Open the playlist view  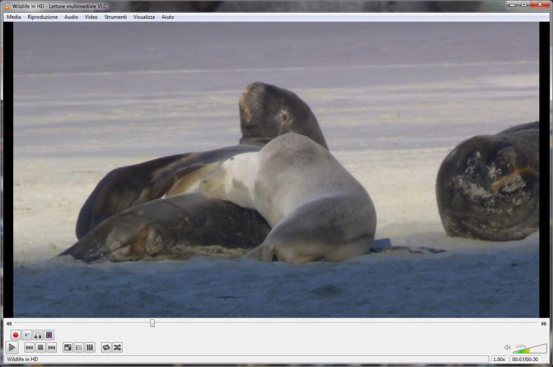pos(78,347)
